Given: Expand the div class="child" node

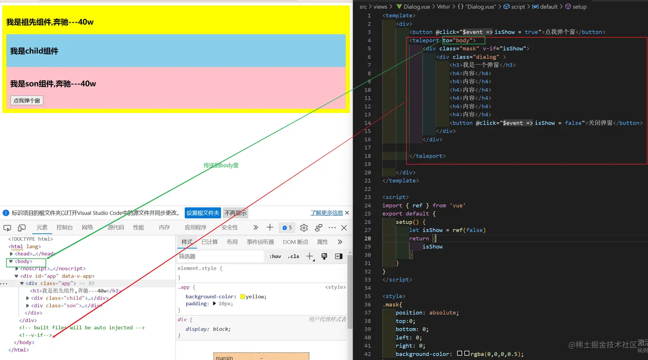Looking at the screenshot, I should point(27,298).
